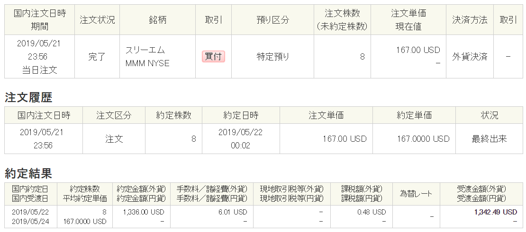Click the 当日注文 period text
The height and width of the screenshot is (232, 526).
[39, 70]
